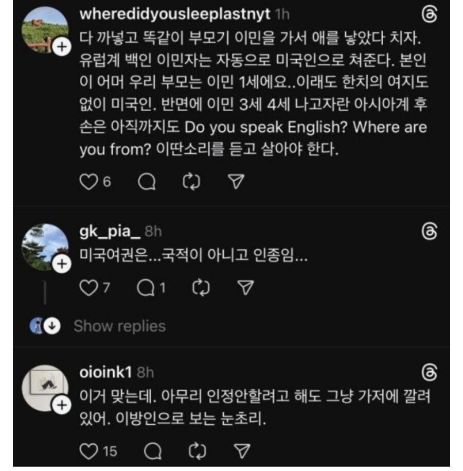Open the gk_pia_ username profile link
Viewport: 463px width, 471px height.
[x=110, y=232]
